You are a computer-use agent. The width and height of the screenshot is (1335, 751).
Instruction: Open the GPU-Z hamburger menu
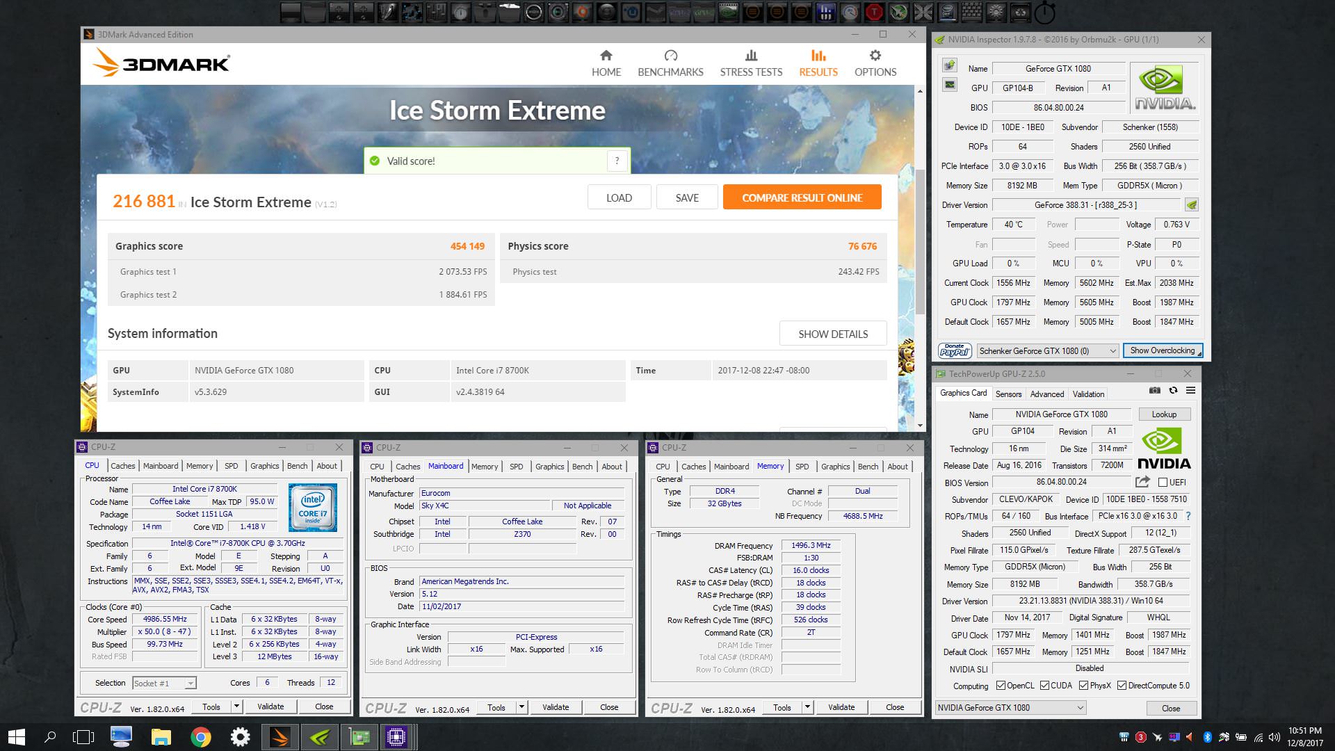[x=1190, y=391]
